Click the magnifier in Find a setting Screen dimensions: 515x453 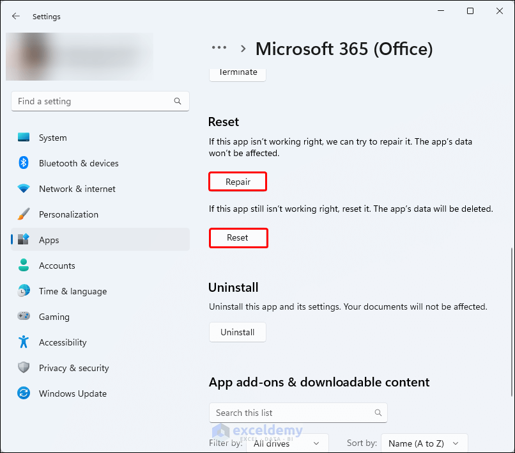[x=178, y=101]
